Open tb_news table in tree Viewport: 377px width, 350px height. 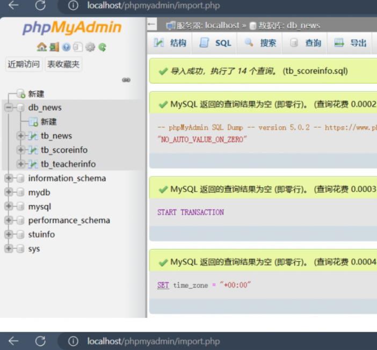(56, 136)
